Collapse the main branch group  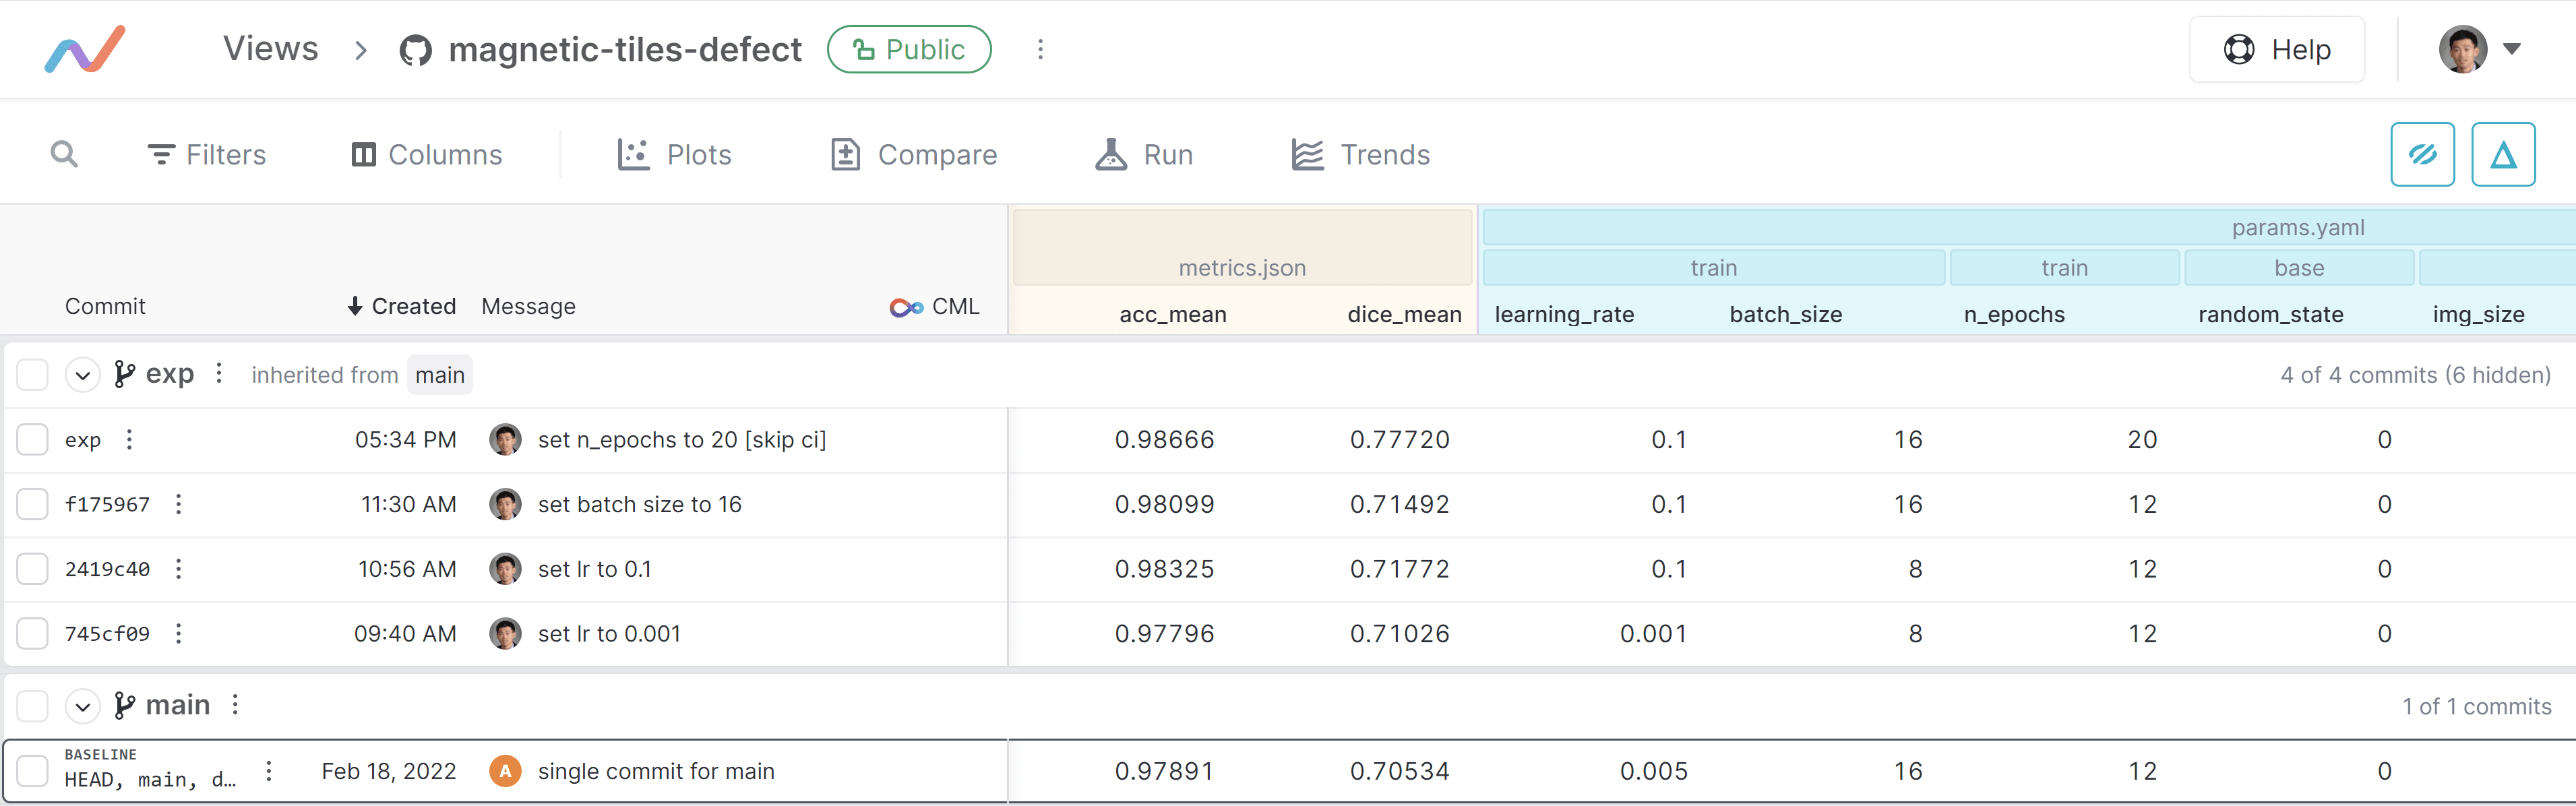pos(83,707)
